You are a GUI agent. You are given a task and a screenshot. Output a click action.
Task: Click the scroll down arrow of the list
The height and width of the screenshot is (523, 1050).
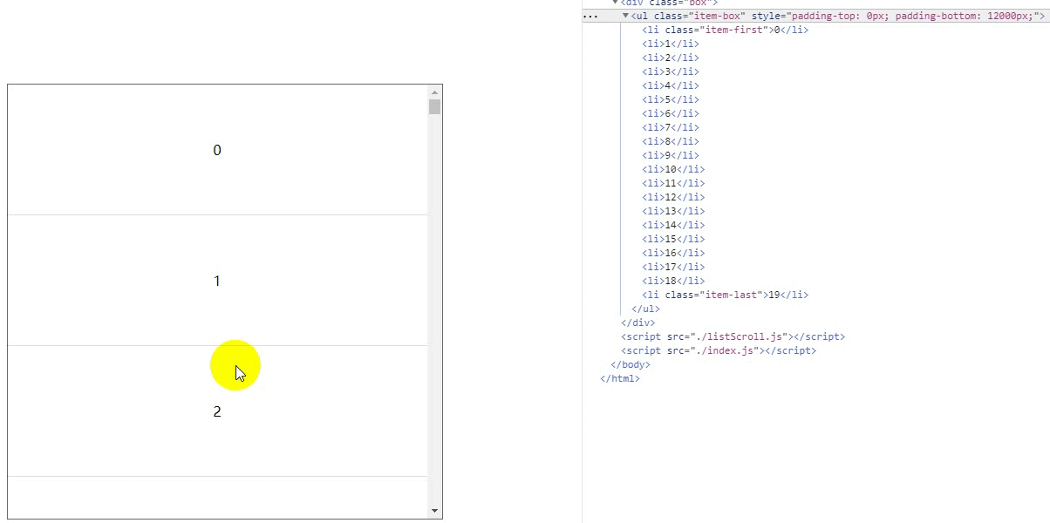click(x=434, y=511)
